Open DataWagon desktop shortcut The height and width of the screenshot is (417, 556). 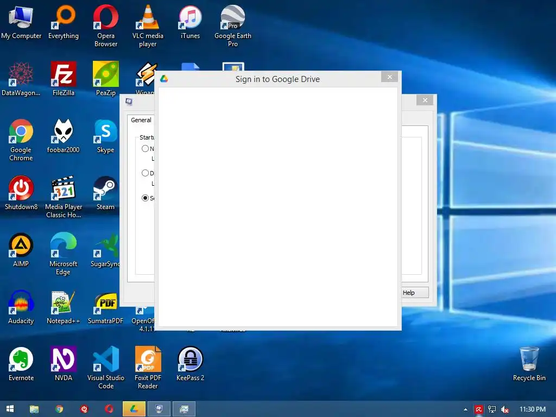click(x=21, y=79)
